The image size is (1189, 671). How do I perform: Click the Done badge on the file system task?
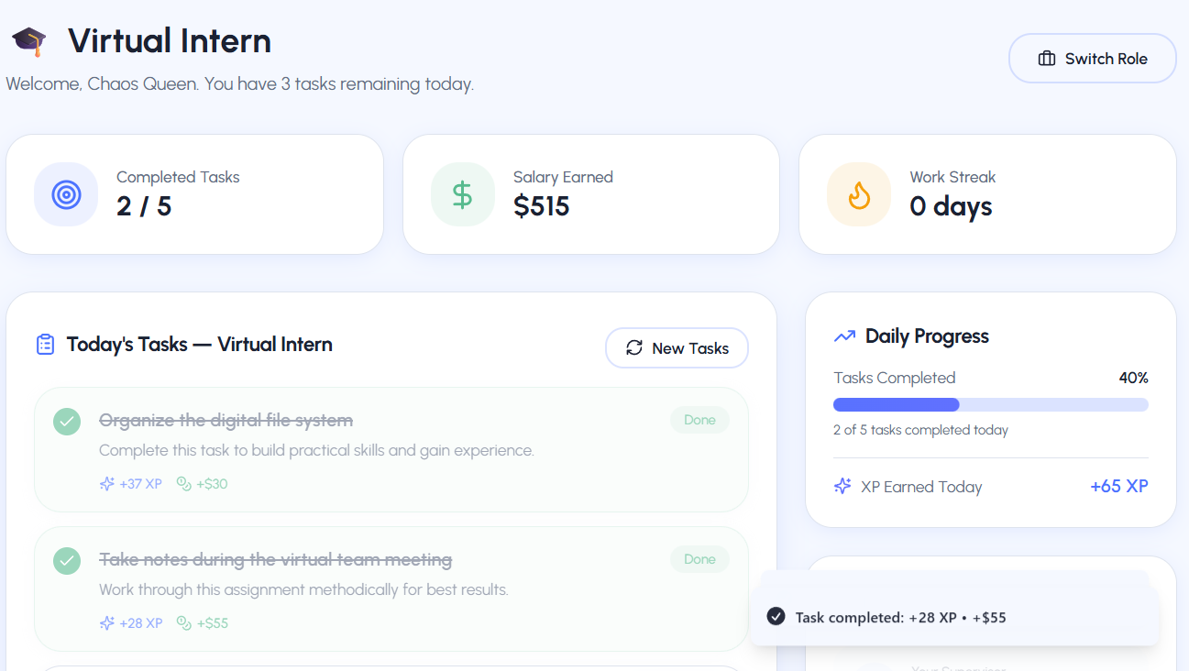(x=699, y=419)
